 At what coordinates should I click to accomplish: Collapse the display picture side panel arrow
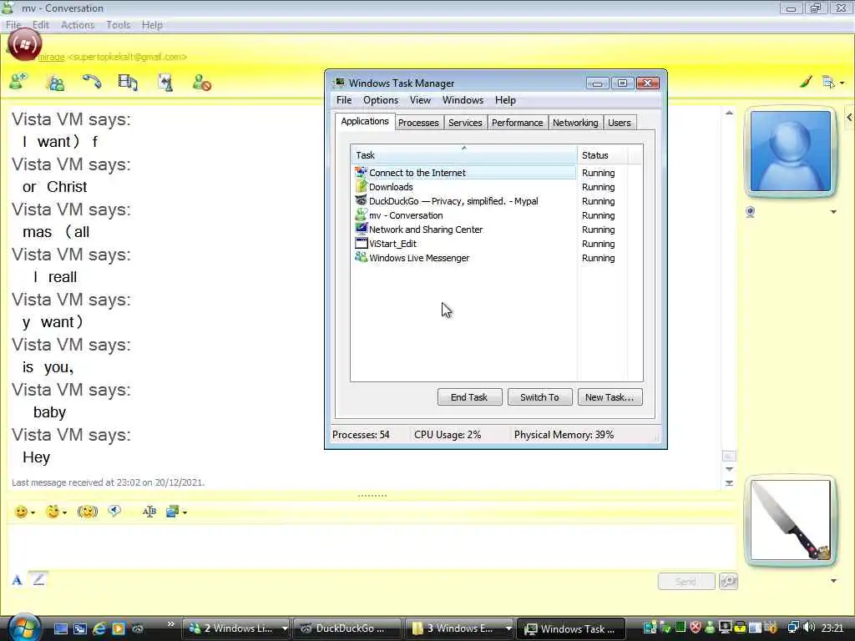[849, 117]
